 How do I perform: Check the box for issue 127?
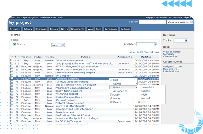tap(12, 60)
